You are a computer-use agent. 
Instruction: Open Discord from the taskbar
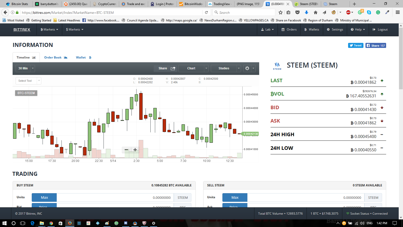point(126,223)
